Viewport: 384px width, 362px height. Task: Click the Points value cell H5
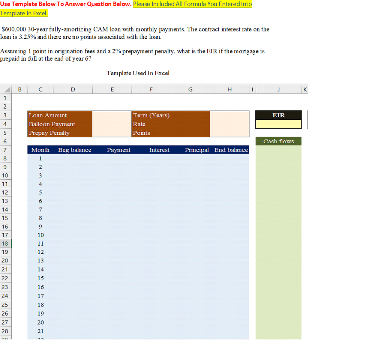click(229, 133)
